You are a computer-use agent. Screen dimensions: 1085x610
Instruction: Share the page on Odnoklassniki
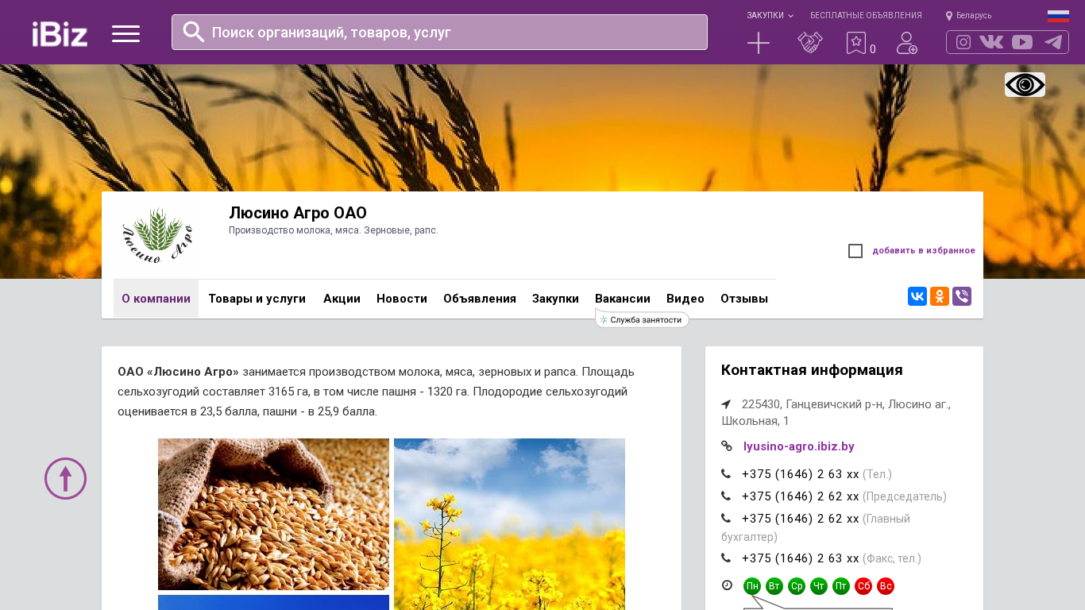(940, 296)
